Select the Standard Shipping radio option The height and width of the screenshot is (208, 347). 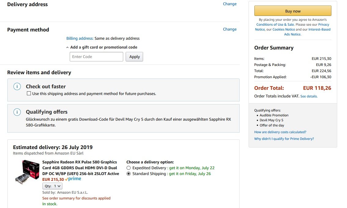point(128,174)
